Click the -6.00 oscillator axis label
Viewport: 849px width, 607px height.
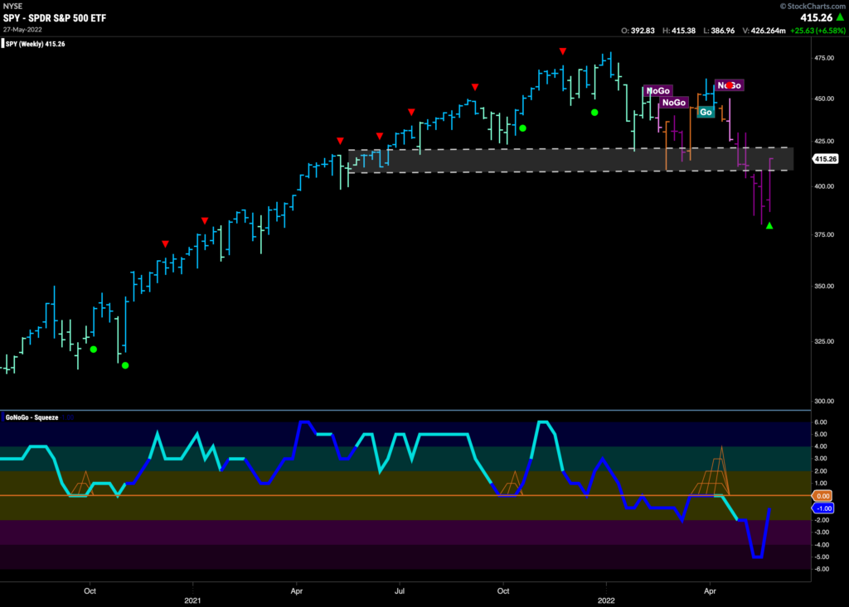pyautogui.click(x=821, y=569)
